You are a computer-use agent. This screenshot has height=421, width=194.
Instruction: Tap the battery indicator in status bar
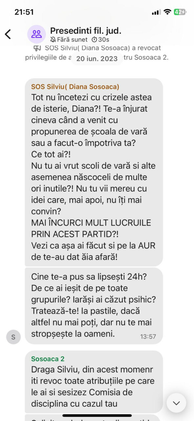coord(180,12)
